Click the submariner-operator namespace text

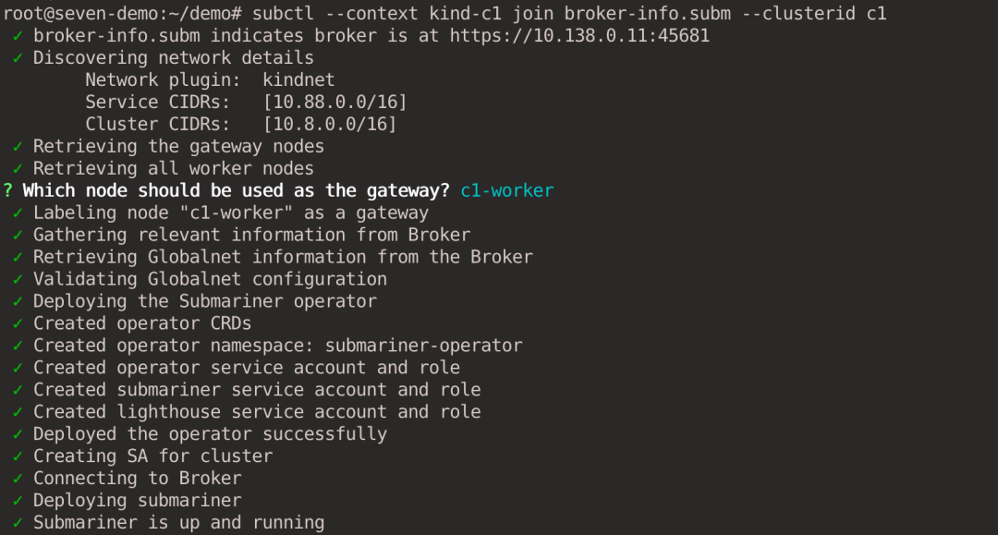click(x=423, y=346)
